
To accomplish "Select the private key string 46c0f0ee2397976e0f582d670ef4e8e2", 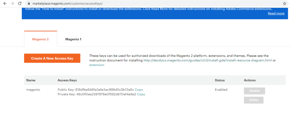I will 106,94.
